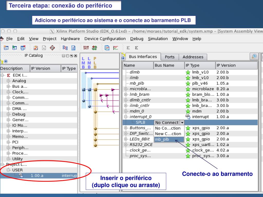The width and height of the screenshot is (263, 197).
Task: Click the interrupt IP icon in USER row
Action: tap(21, 175)
